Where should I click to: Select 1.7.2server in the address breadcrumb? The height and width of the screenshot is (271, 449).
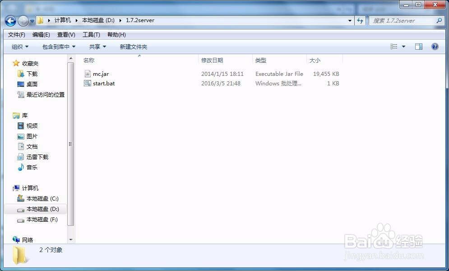coord(140,20)
